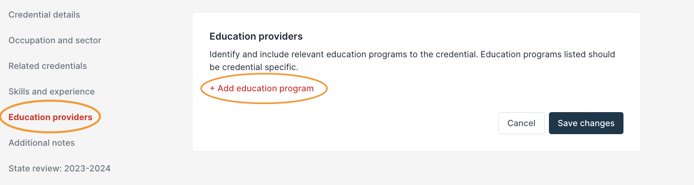Viewport: 694px width, 185px height.
Task: Click the Education providers panel heading
Action: [x=256, y=36]
